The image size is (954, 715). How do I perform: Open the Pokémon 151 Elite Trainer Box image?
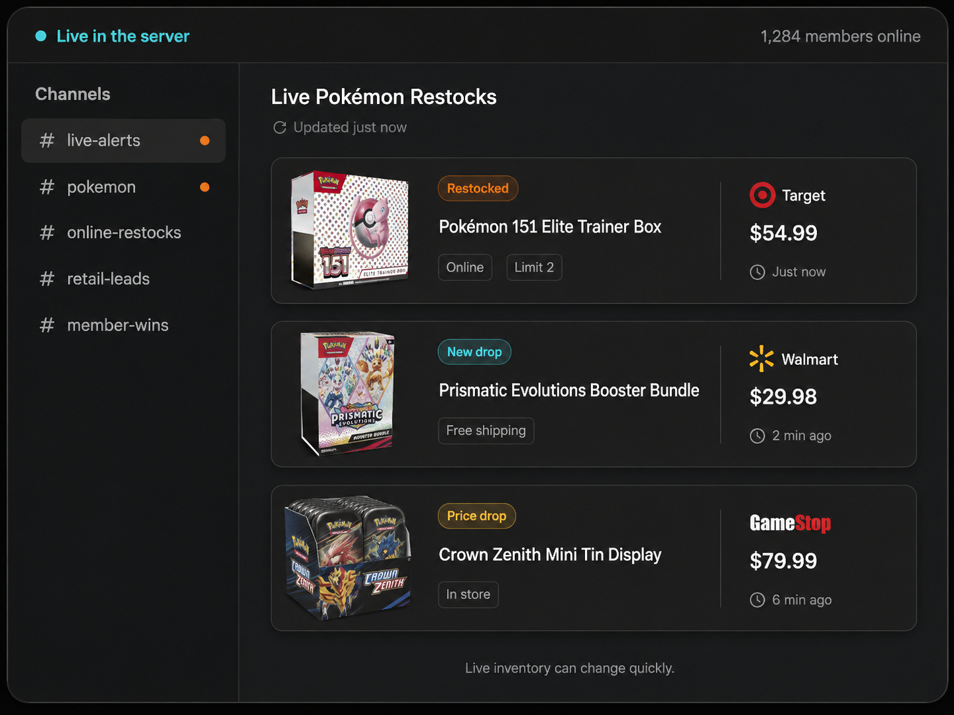350,230
